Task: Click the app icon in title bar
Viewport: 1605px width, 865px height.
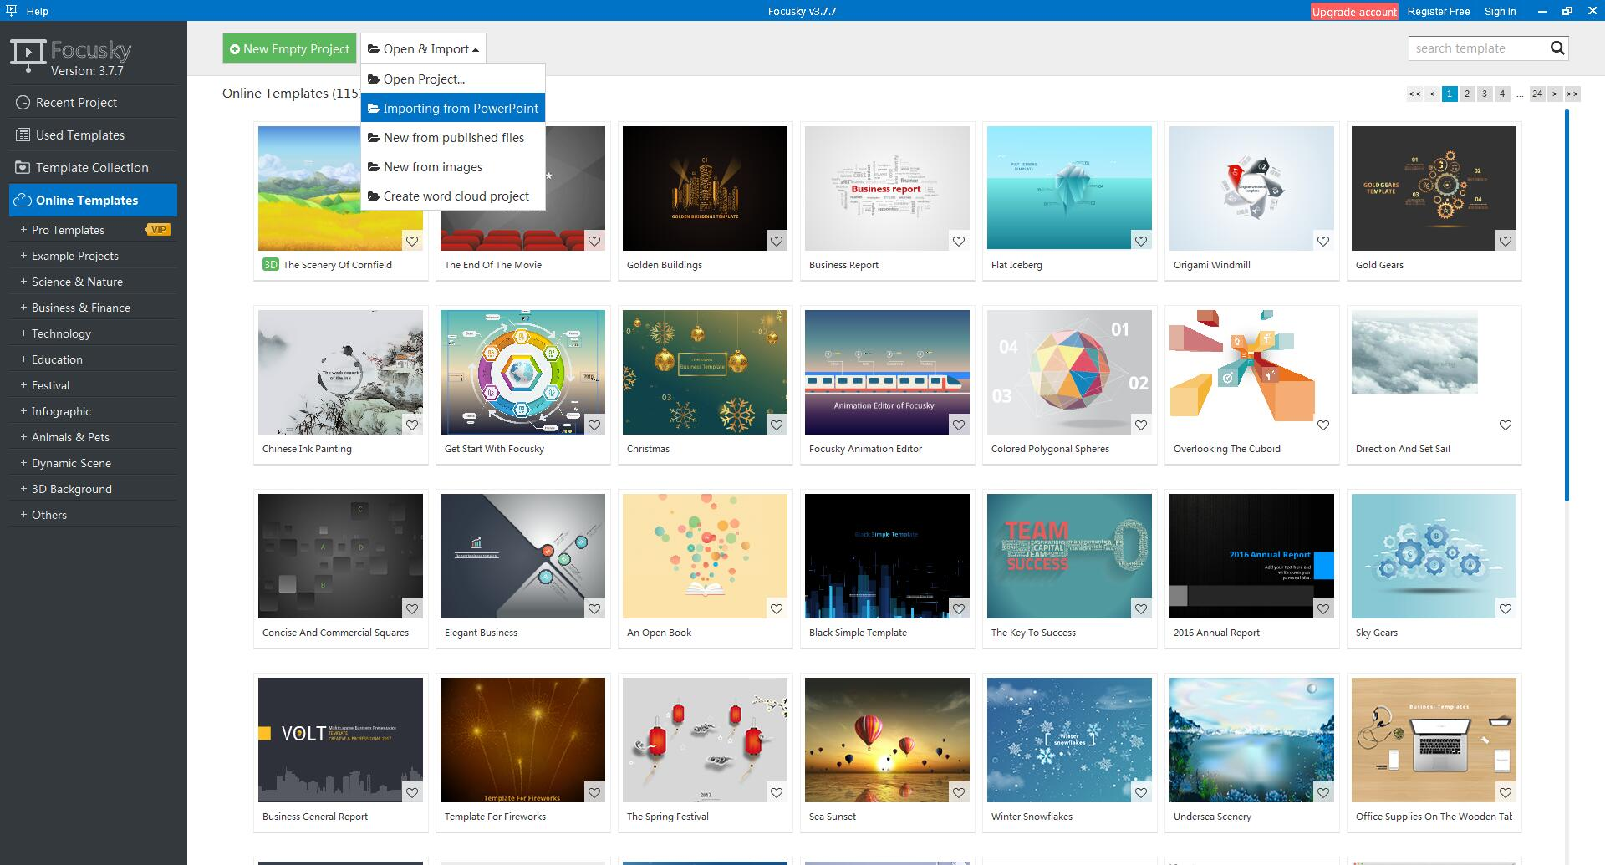Action: 11,11
